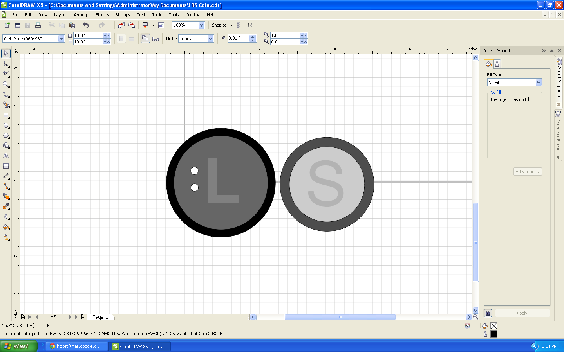
Task: Open the Units dropdown set to inches
Action: (210, 38)
